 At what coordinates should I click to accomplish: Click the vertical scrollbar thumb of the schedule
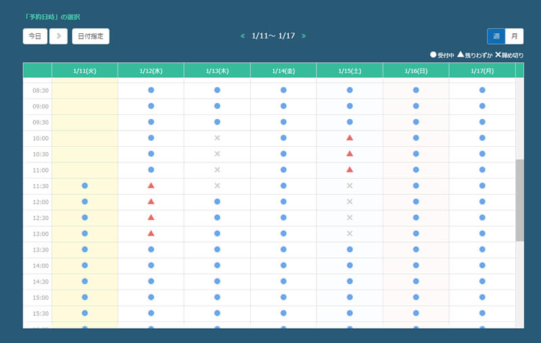point(519,200)
